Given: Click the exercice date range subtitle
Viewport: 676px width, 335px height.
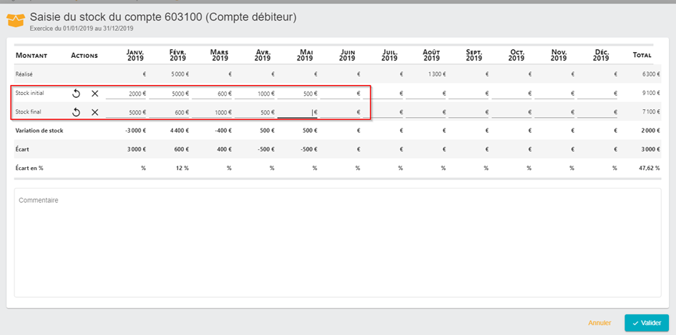Looking at the screenshot, I should coord(82,29).
